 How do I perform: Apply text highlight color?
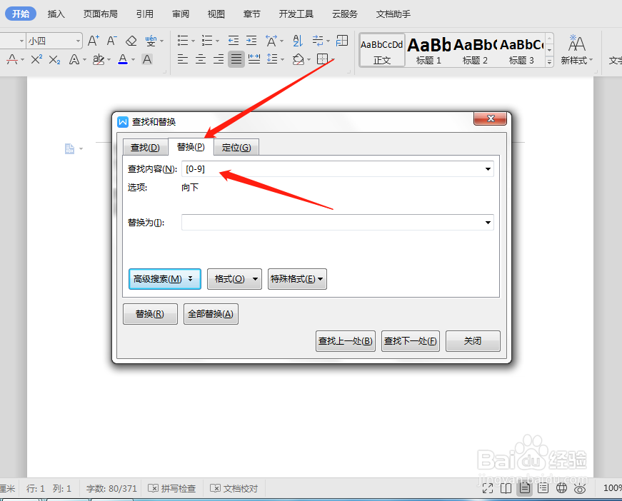[98, 59]
